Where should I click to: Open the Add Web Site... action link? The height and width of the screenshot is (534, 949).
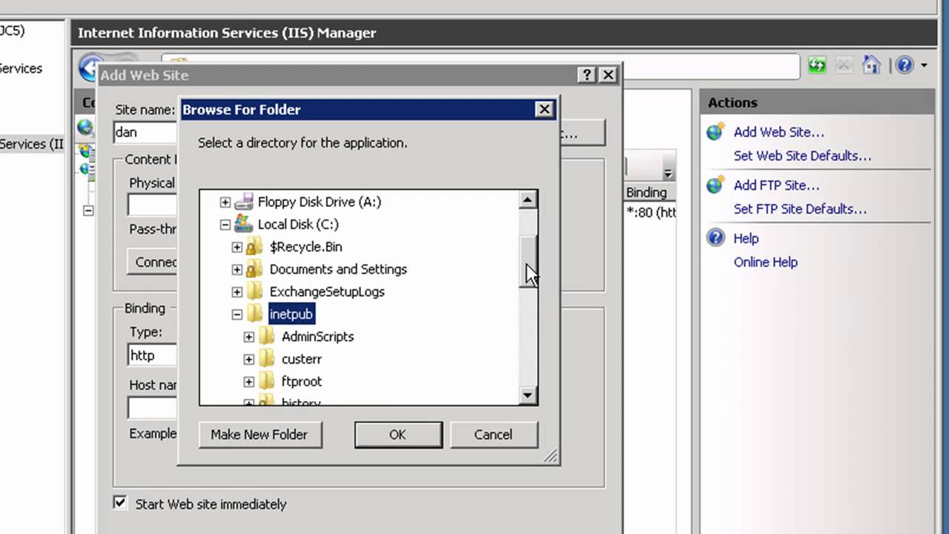(778, 132)
